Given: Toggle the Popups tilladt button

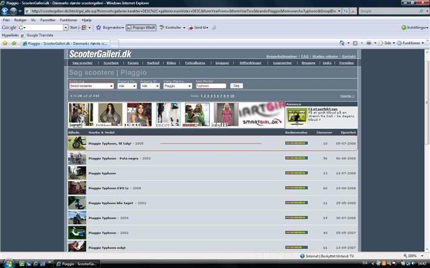Looking at the screenshot, I should (x=141, y=27).
